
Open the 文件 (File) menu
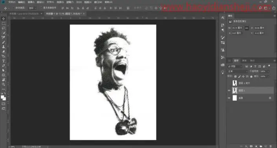tap(12, 2)
